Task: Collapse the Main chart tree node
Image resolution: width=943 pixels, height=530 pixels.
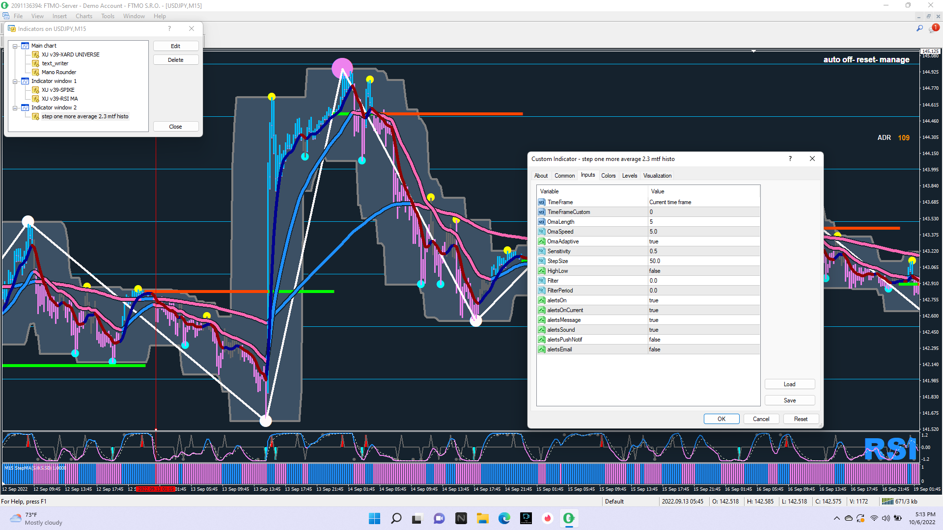Action: [15, 46]
